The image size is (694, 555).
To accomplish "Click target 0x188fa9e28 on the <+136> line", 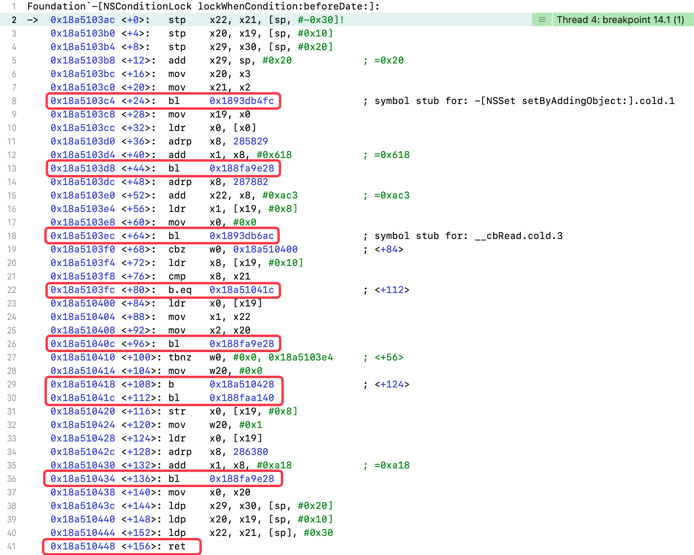I will point(242,479).
